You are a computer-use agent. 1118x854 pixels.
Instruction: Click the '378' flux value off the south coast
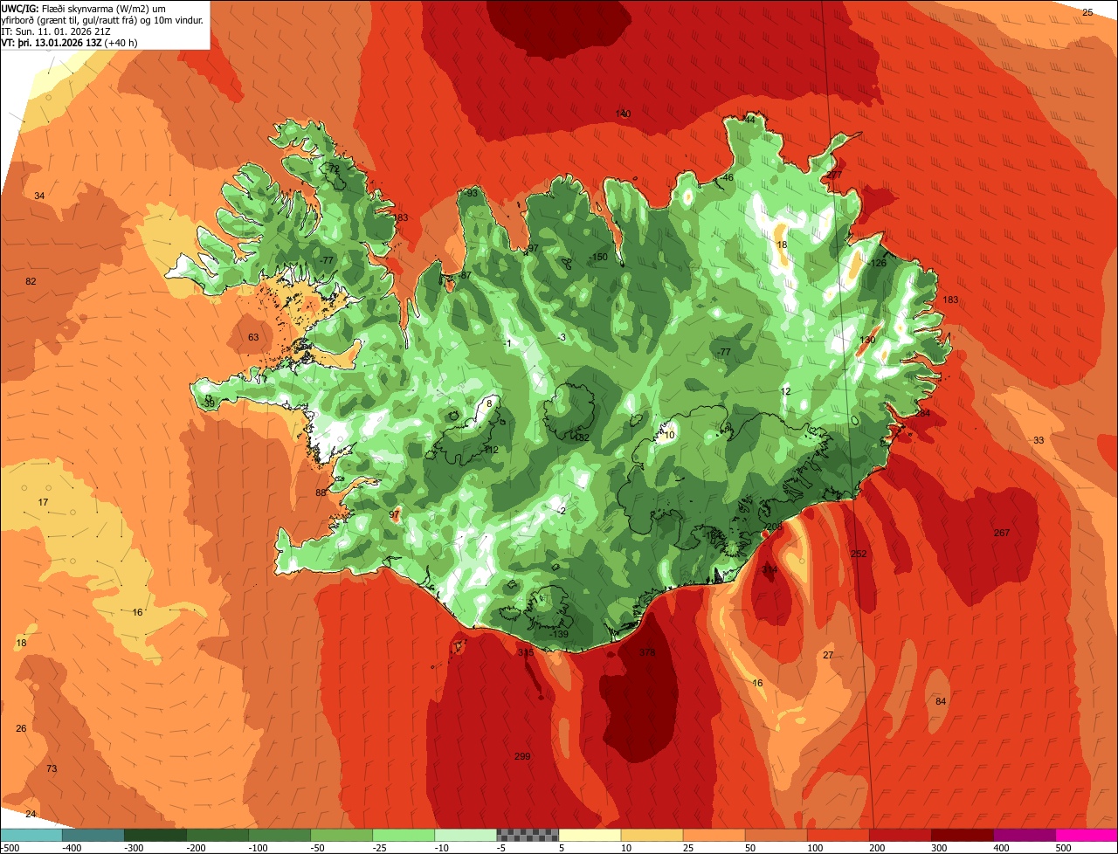tap(646, 653)
